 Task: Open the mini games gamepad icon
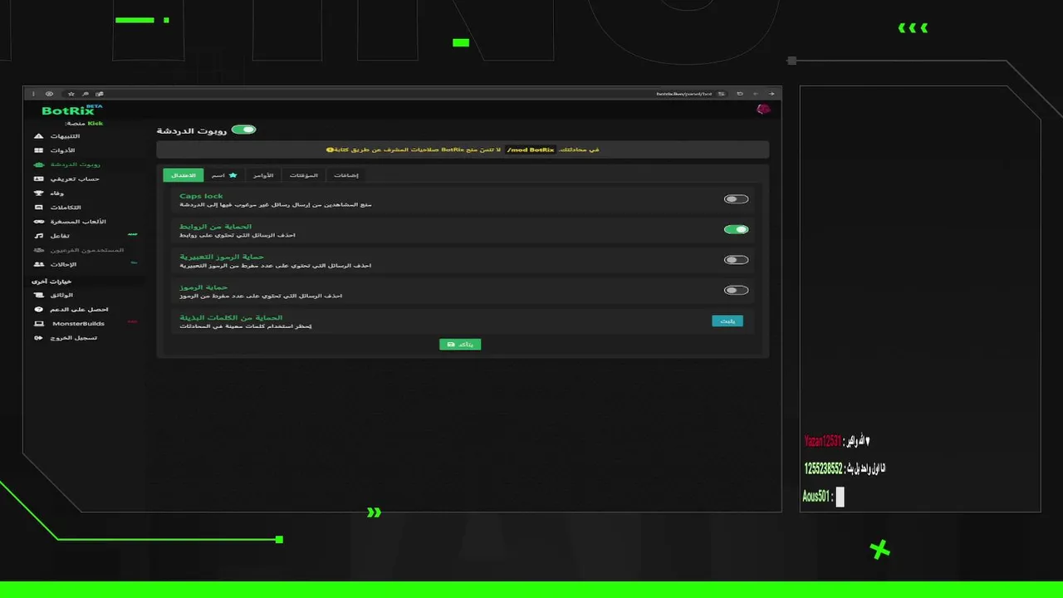[x=38, y=222]
